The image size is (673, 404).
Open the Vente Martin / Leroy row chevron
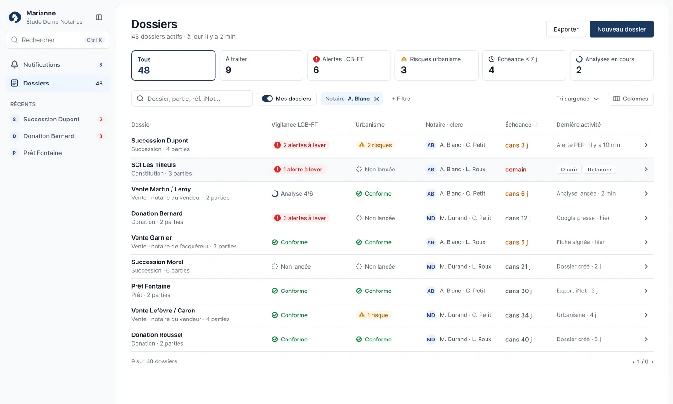click(x=646, y=194)
